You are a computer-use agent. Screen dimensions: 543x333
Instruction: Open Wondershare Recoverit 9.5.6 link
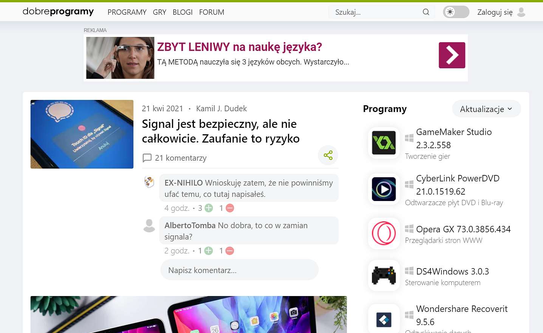pos(461,315)
